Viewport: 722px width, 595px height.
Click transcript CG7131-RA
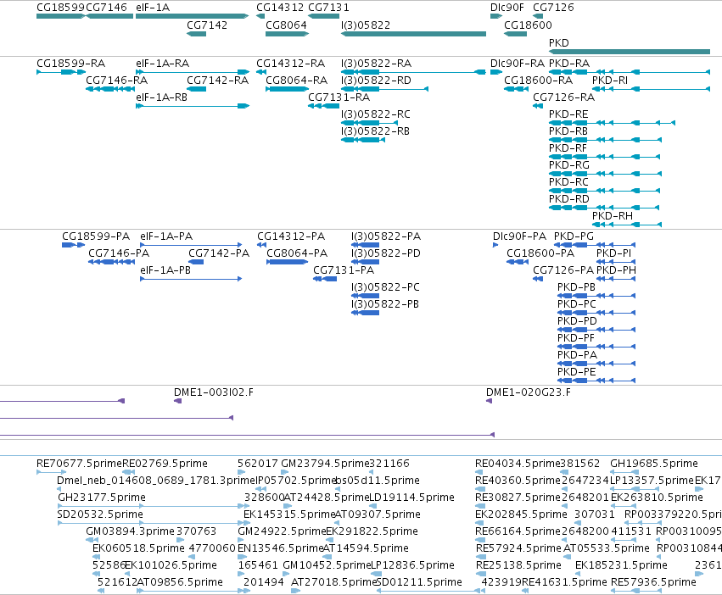click(339, 97)
